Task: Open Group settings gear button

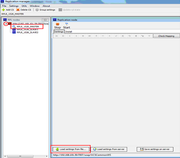Action: (45, 10)
